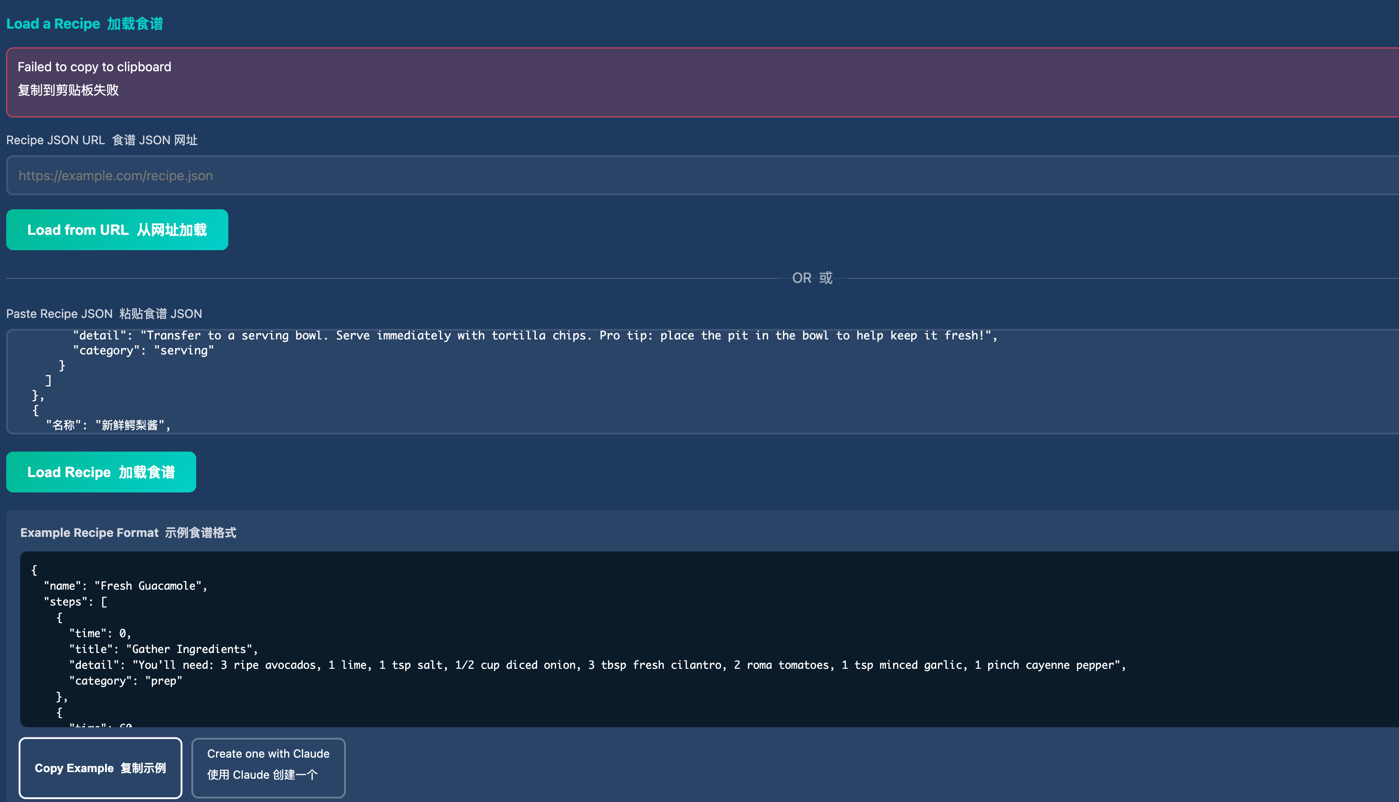Screen dimensions: 1399x802
Task: Place cursor on the "名称" line in text area
Action: coord(108,425)
